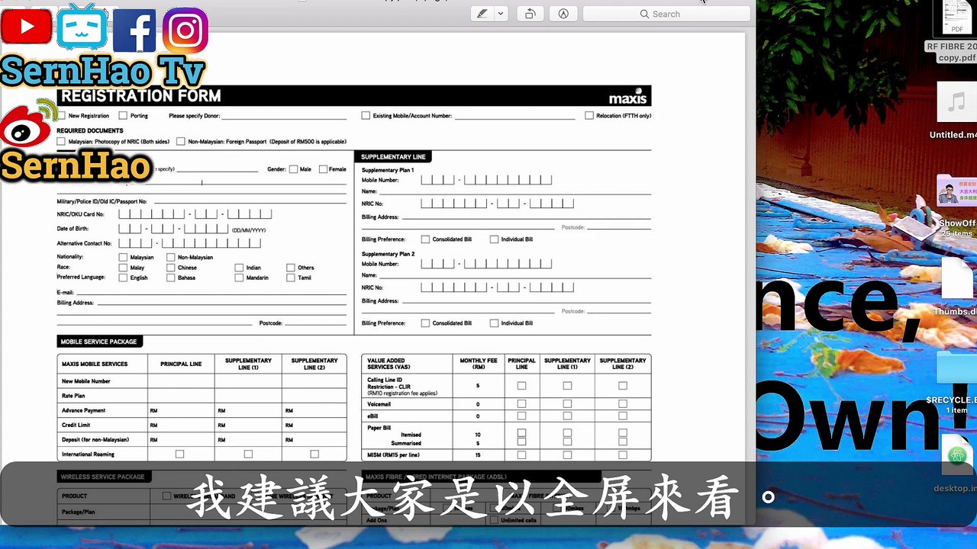
Task: Check Tamil as preferred language
Action: 291,278
